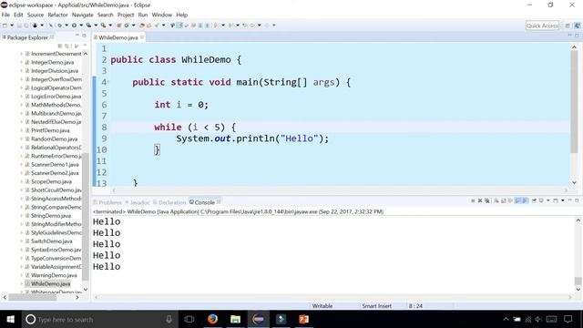The height and width of the screenshot is (328, 583).
Task: Click the Windows Start button
Action: pos(10,319)
